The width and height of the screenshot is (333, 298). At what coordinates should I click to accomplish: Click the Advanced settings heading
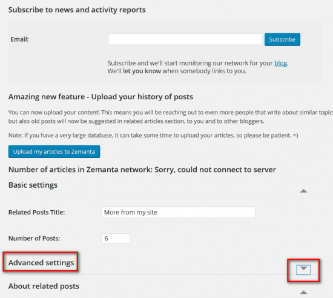click(41, 262)
